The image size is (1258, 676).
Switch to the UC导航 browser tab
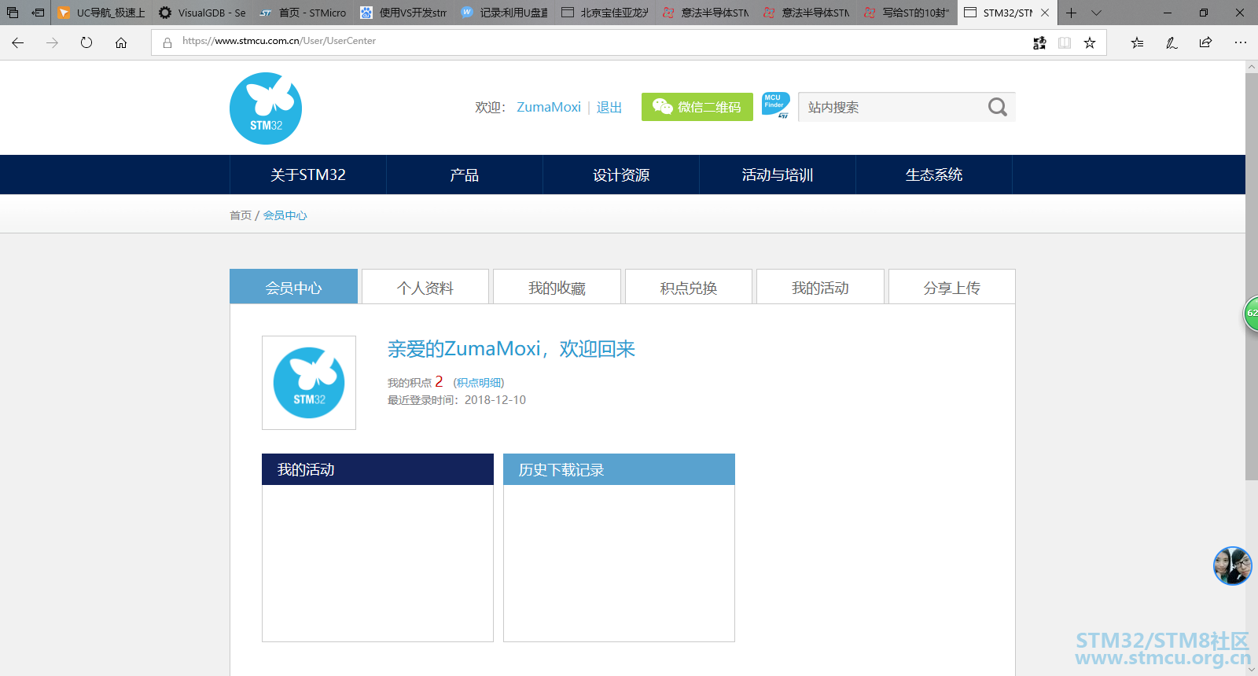point(101,13)
